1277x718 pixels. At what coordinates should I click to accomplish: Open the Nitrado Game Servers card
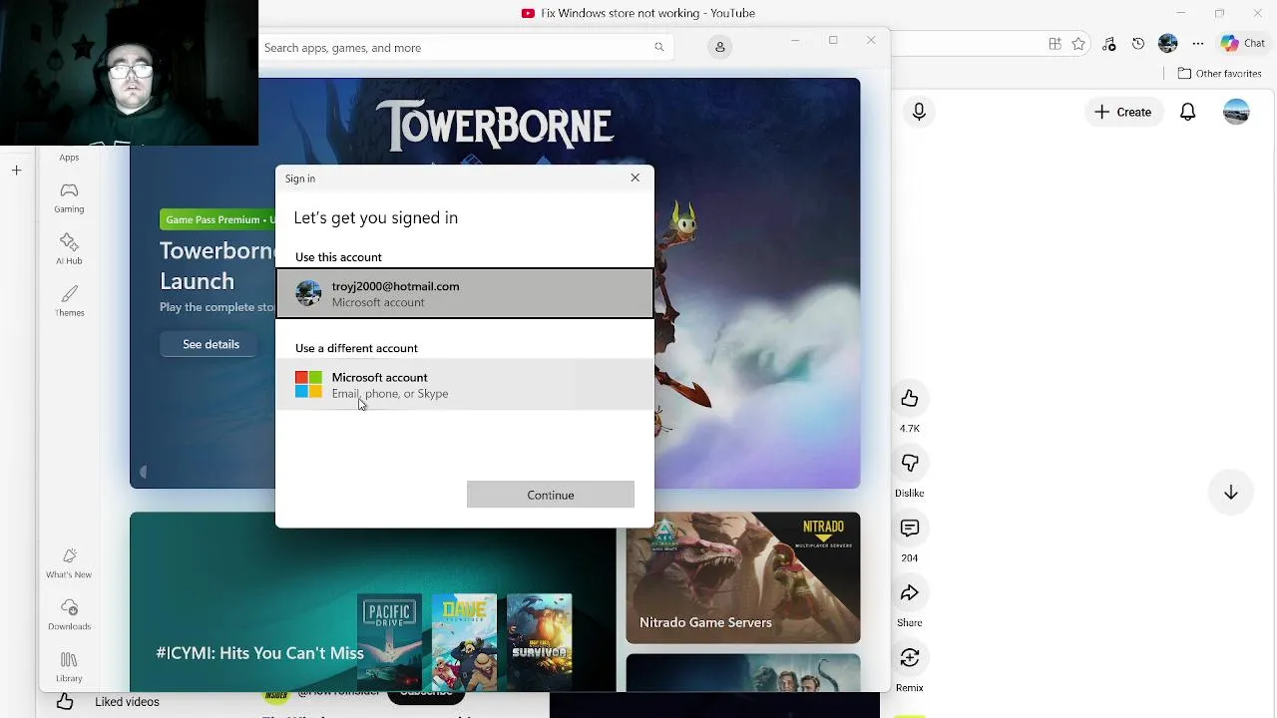click(x=742, y=577)
